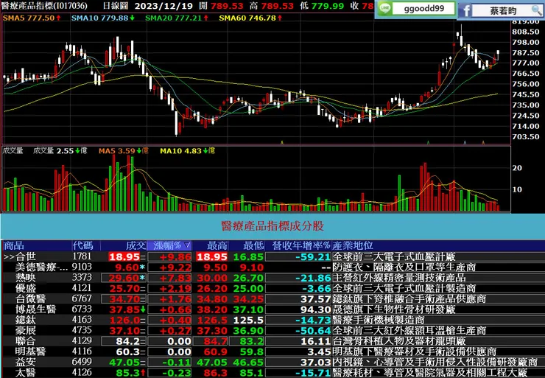Click the 126.0 trade price of 鐿鈦

coord(125,321)
